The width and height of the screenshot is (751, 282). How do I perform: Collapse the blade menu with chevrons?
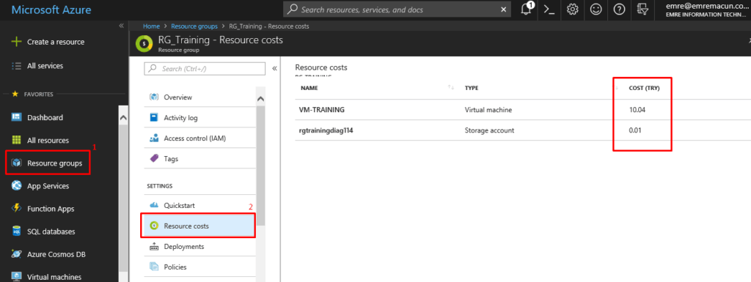pyautogui.click(x=274, y=68)
